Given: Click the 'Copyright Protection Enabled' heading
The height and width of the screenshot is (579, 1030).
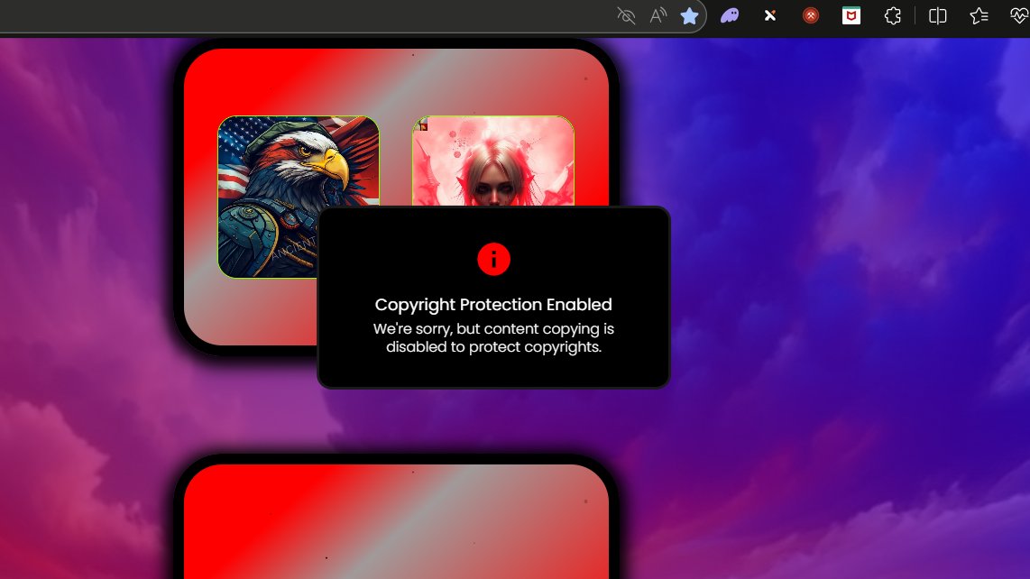Looking at the screenshot, I should click(493, 304).
